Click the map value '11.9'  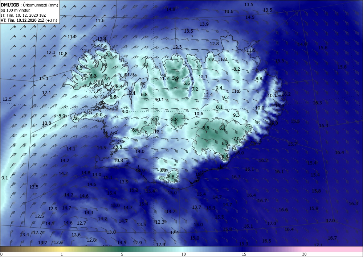click(x=129, y=75)
